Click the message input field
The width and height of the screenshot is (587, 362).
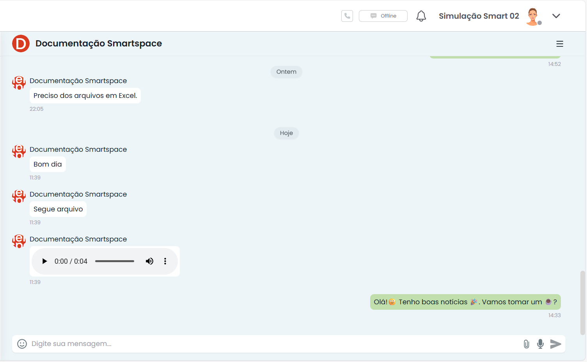pos(273,344)
